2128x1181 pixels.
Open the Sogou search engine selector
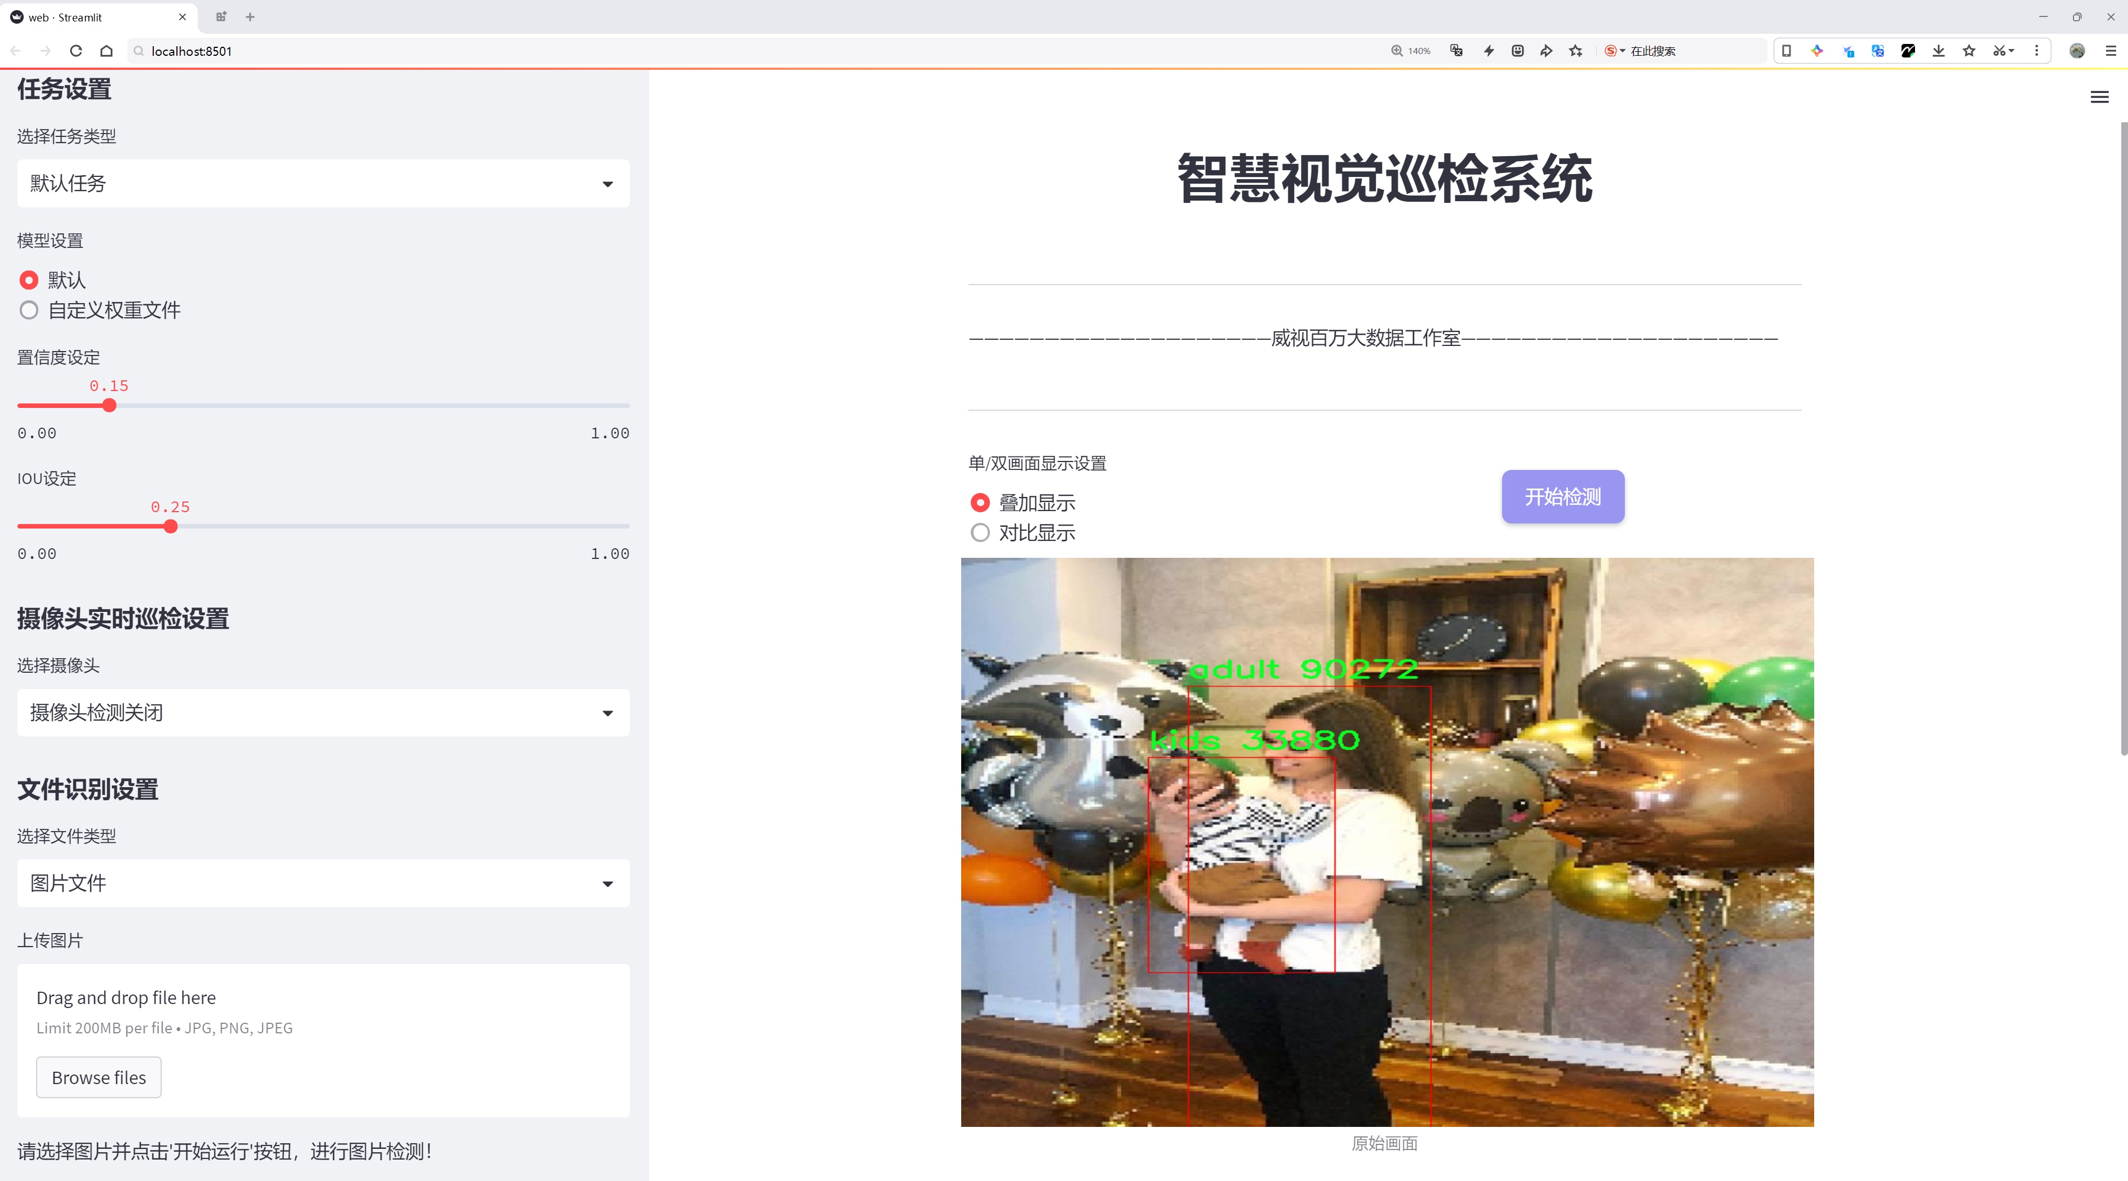tap(1615, 50)
